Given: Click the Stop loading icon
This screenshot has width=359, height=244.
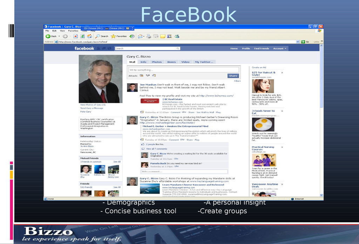Looking at the screenshot, I should (x=76, y=36).
